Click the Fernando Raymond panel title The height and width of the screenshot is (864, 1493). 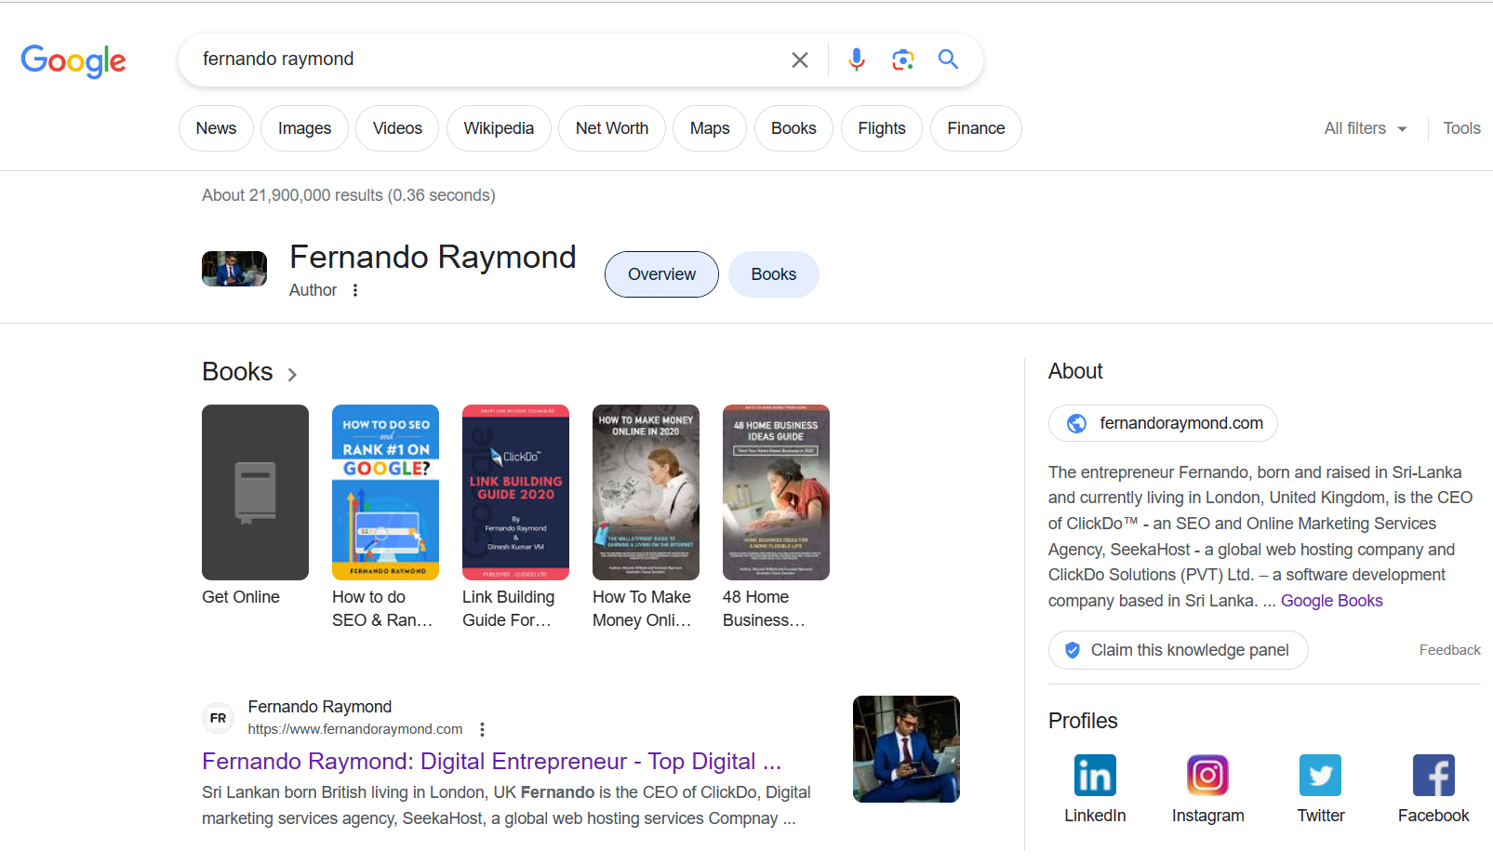coord(433,257)
